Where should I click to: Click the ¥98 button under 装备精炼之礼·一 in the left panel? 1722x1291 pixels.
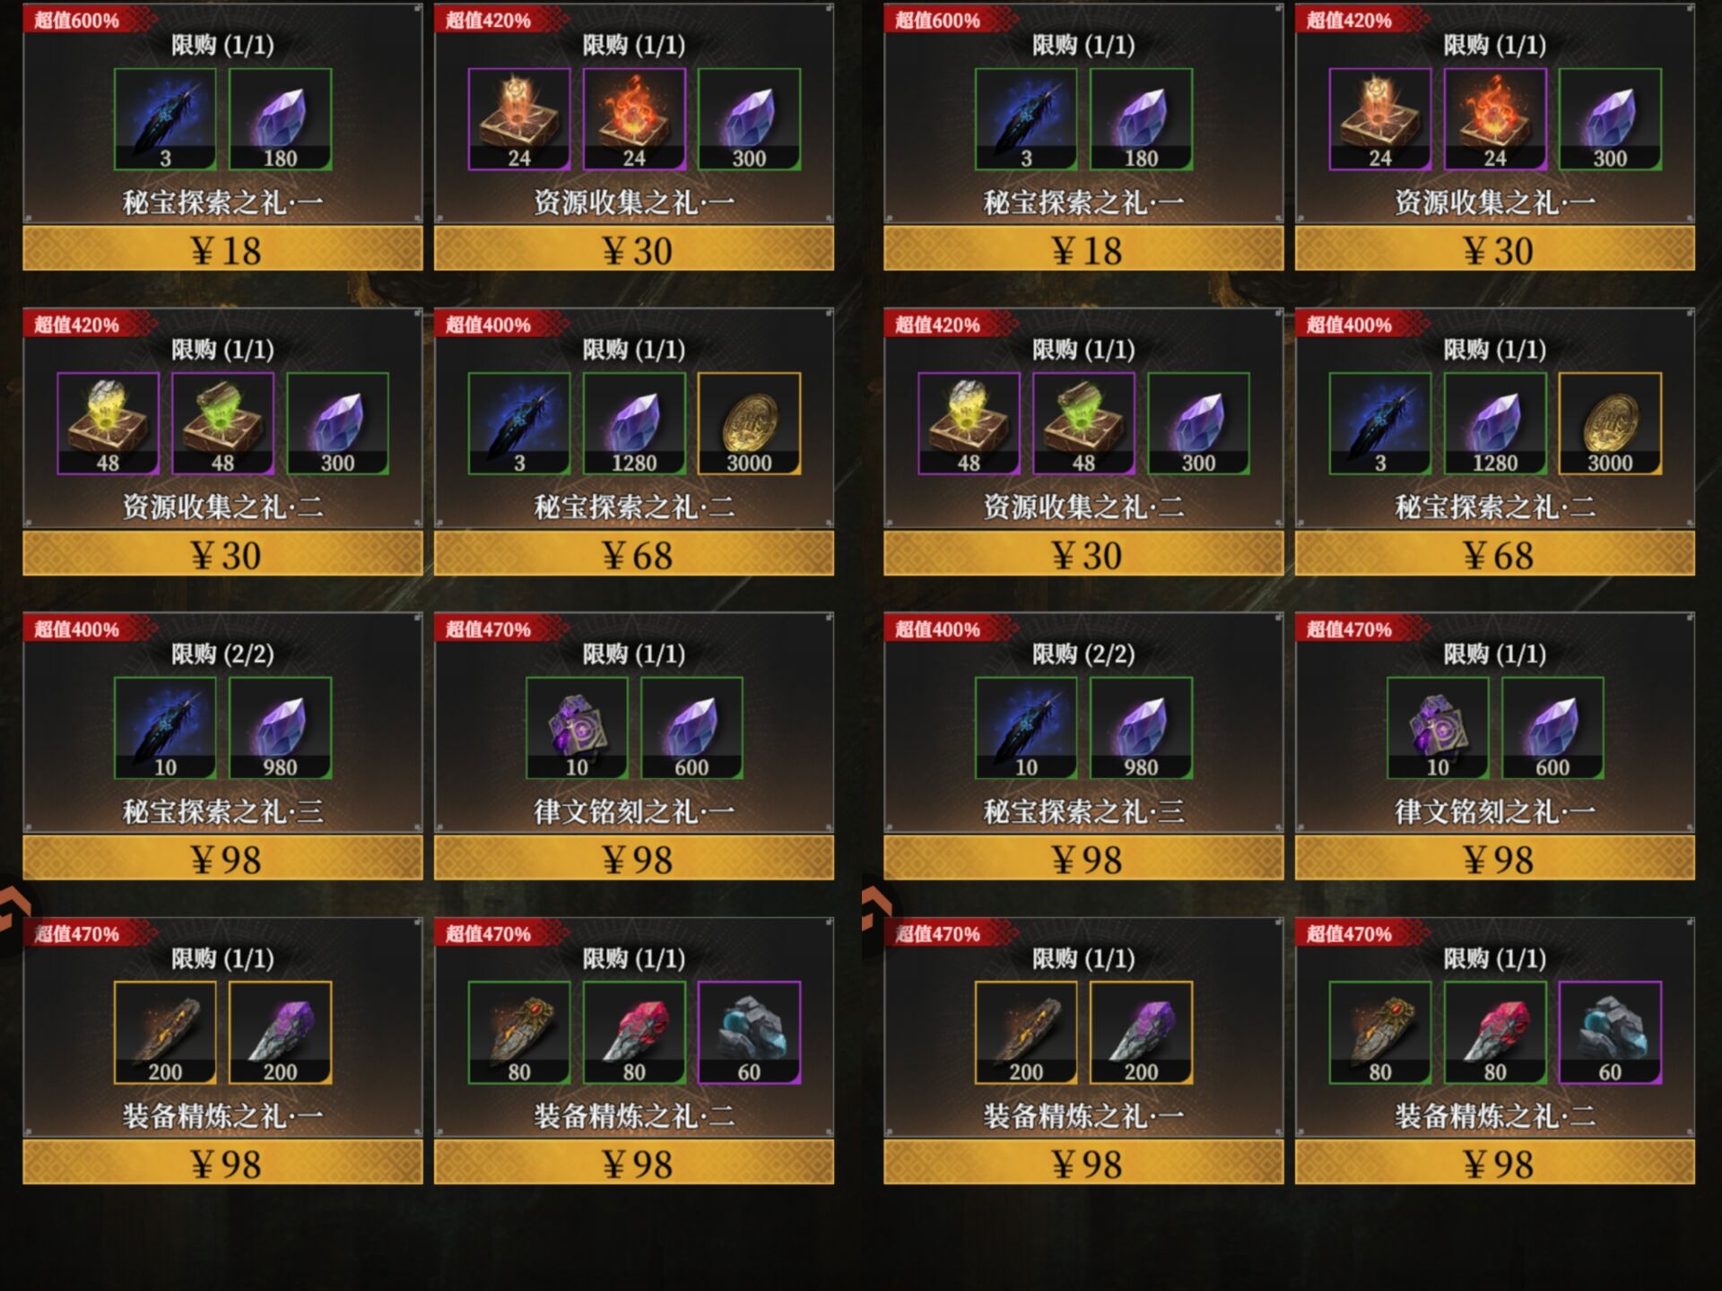tap(222, 1163)
